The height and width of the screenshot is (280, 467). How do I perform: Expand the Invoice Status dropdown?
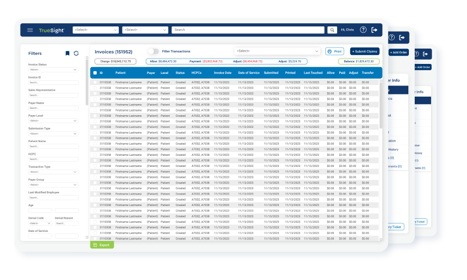coord(53,69)
